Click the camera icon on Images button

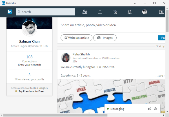point(99,38)
